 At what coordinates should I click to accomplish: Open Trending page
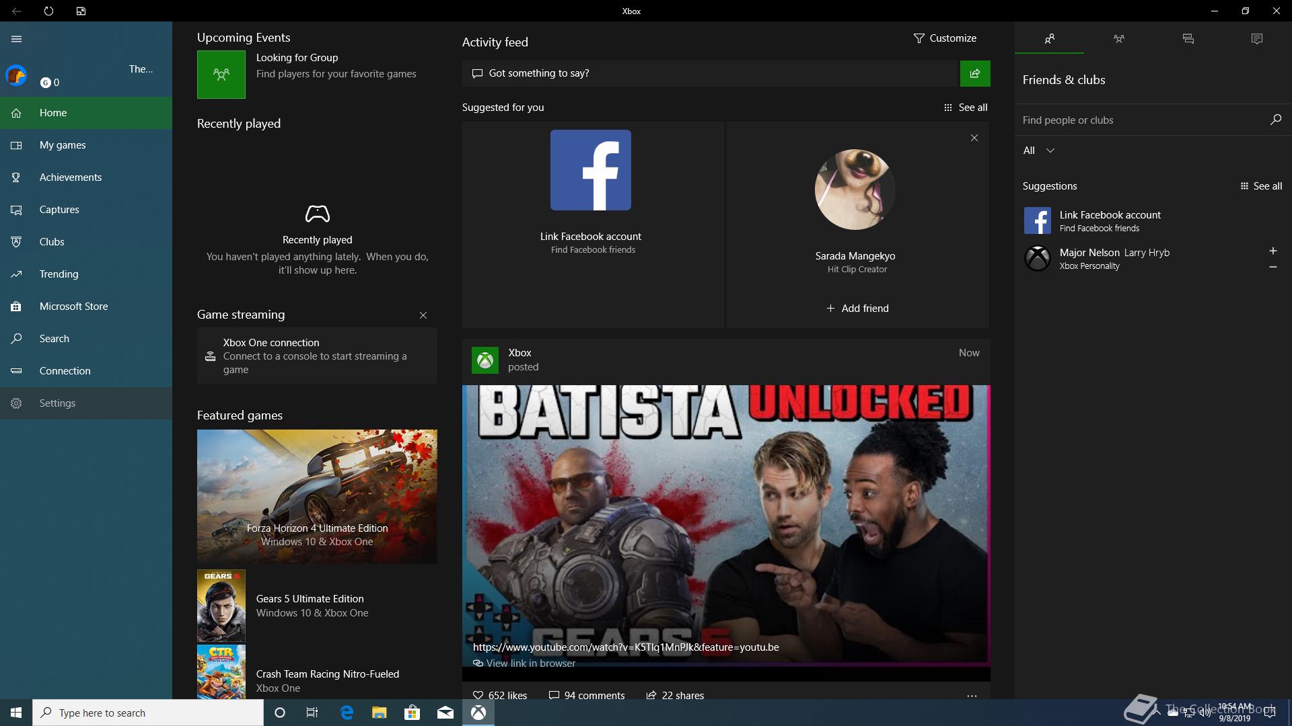(x=86, y=274)
